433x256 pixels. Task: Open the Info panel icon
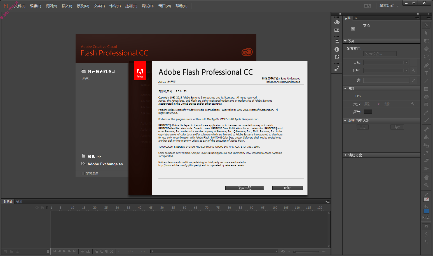pos(337,49)
